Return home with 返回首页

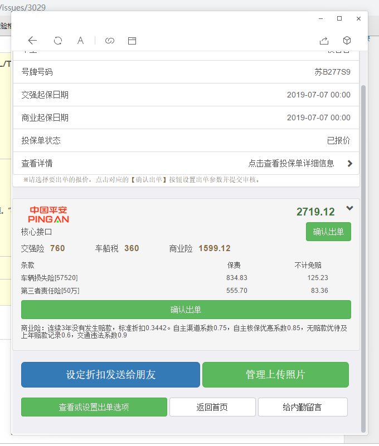click(212, 407)
